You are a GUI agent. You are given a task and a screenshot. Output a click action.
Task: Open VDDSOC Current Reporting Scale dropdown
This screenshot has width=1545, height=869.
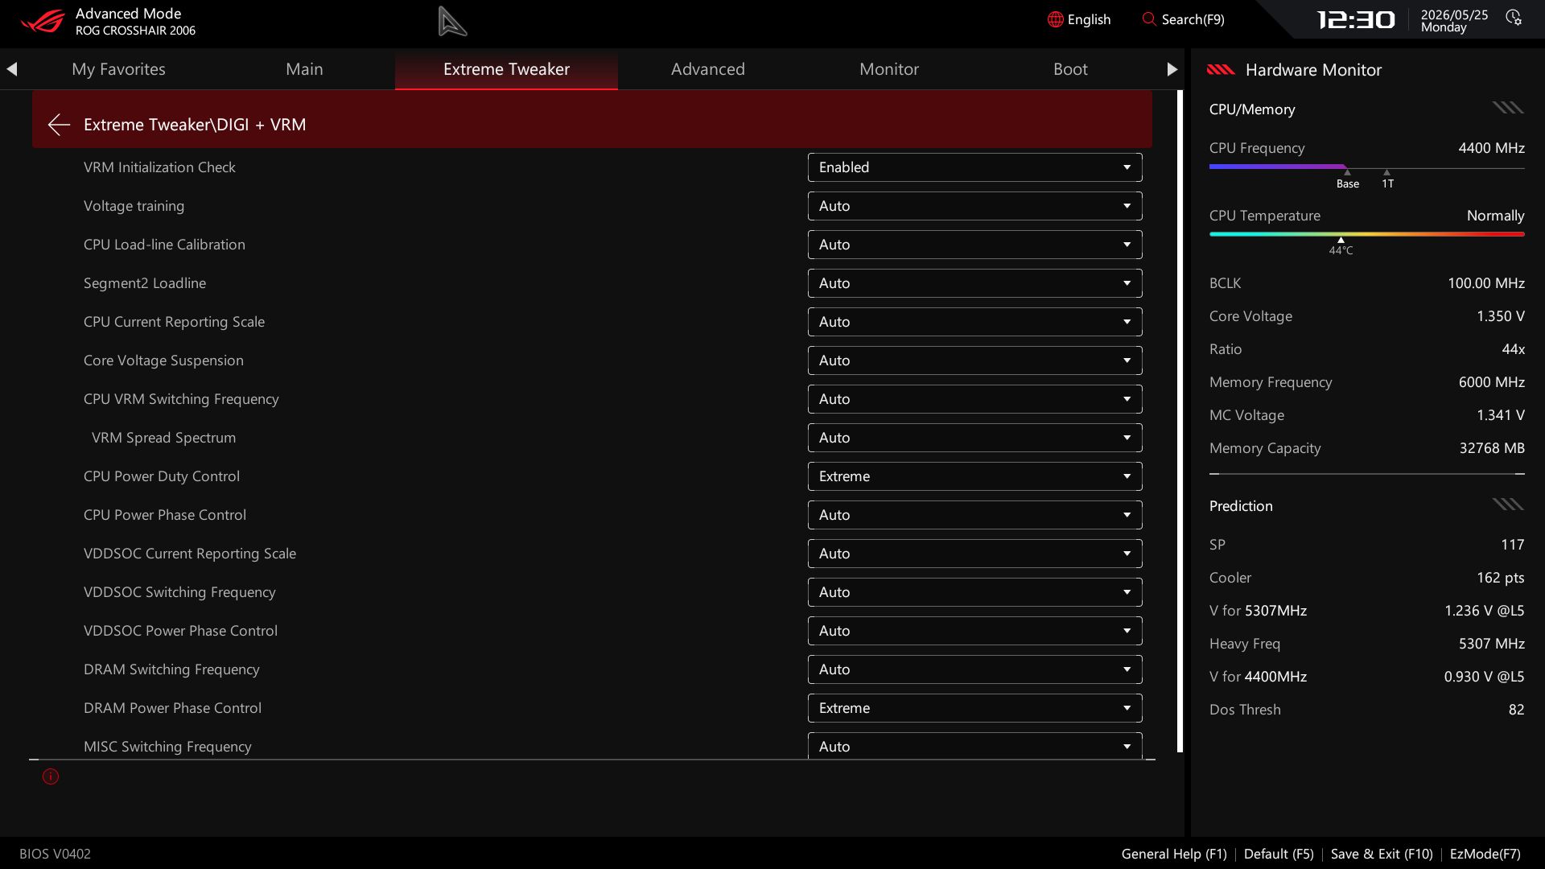(974, 554)
